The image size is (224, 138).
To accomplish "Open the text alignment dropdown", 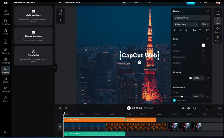I will (201, 30).
